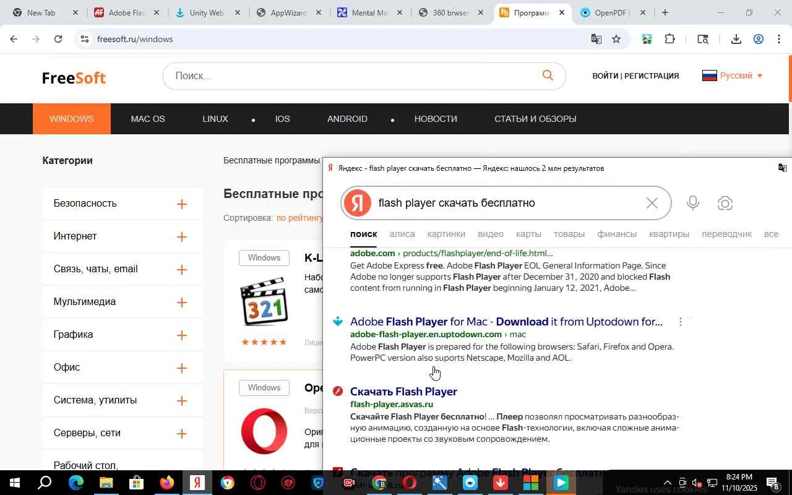The width and height of the screenshot is (792, 495).
Task: Select the WINDOWS navigation tab
Action: pyautogui.click(x=72, y=119)
